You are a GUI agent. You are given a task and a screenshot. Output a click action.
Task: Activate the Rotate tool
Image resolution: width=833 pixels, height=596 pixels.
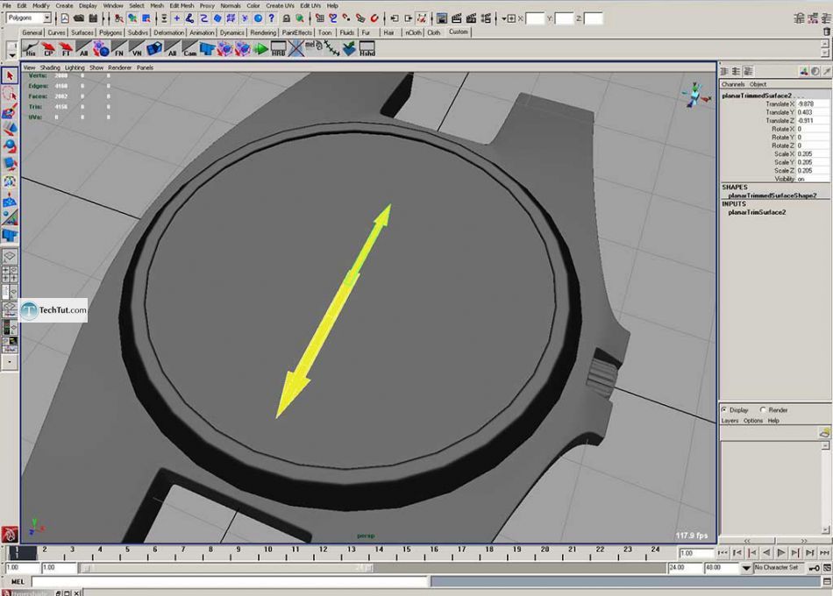point(10,146)
